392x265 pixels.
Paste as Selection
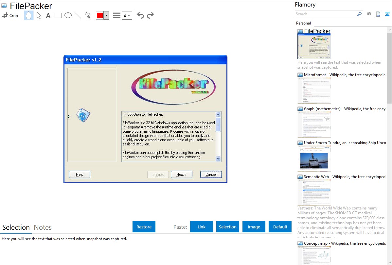pyautogui.click(x=228, y=226)
